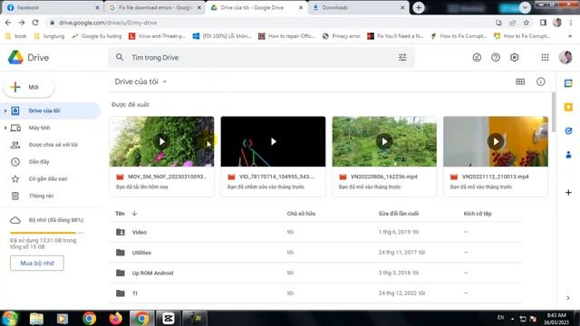Select the Utilities folder row
580x326 pixels.
(x=315, y=253)
